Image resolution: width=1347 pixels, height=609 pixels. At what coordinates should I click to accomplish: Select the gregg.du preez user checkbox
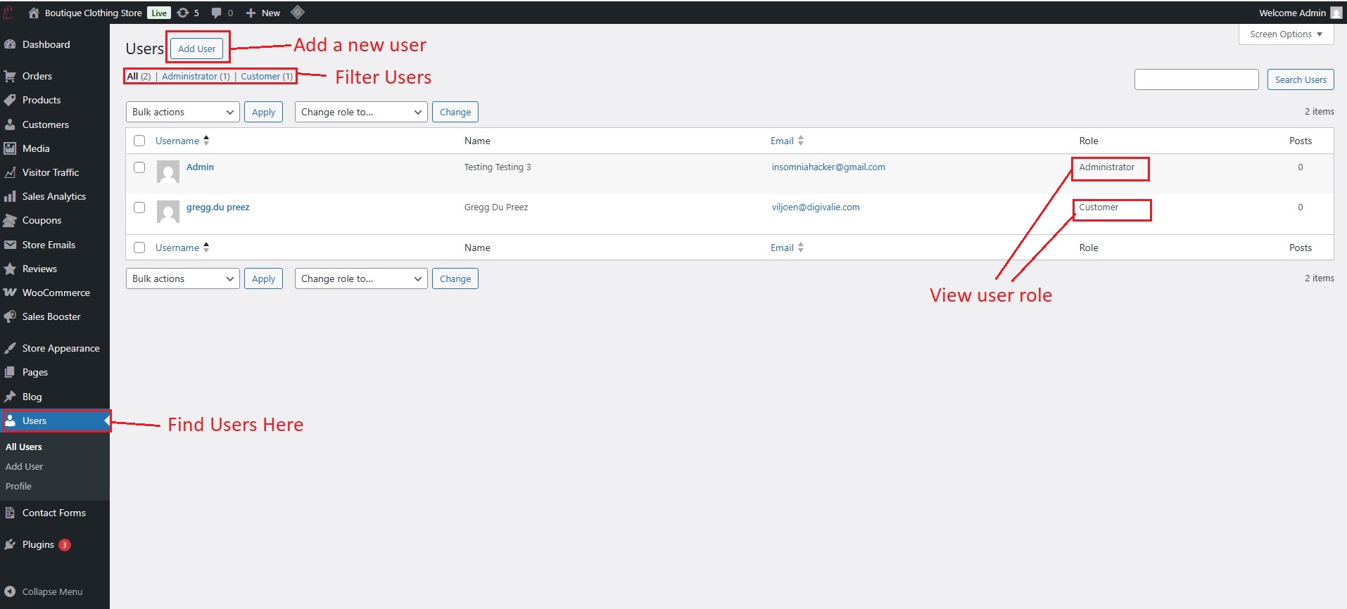pyautogui.click(x=139, y=207)
